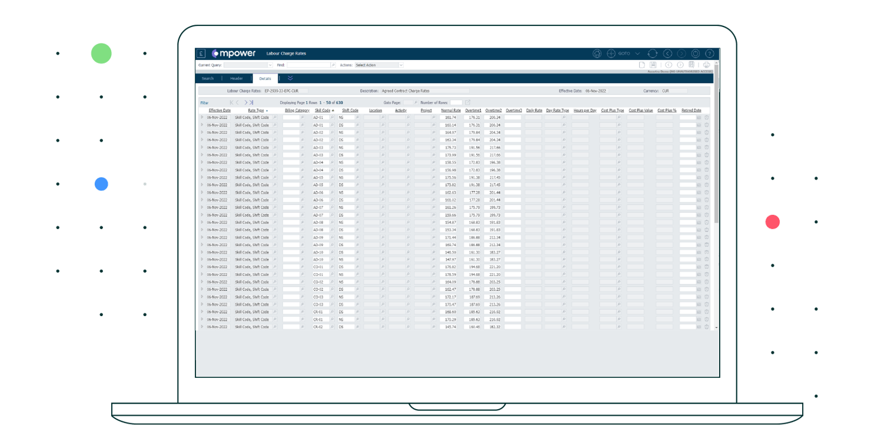This screenshot has height=445, width=881.
Task: Open calendar picker for first row's Retired Date
Action: tap(699, 117)
